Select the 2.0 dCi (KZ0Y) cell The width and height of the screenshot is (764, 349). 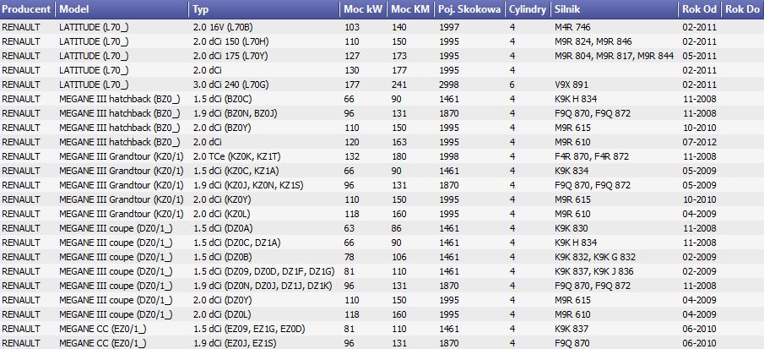(222, 199)
